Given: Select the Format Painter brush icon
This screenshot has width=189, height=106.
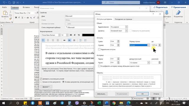Looking at the screenshot, I should click(11, 19).
